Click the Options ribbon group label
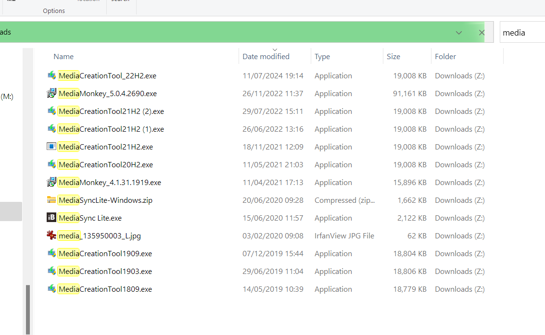Screen dimensions: 545x335 pyautogui.click(x=54, y=11)
